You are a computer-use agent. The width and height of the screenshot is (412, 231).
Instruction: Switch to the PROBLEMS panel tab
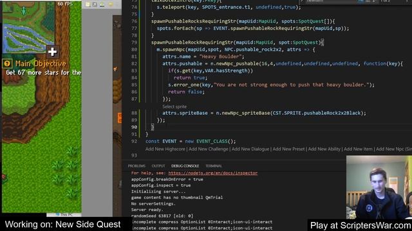136,166
